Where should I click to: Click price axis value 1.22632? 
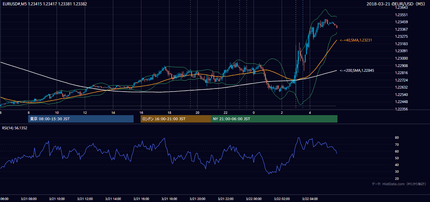401,87
